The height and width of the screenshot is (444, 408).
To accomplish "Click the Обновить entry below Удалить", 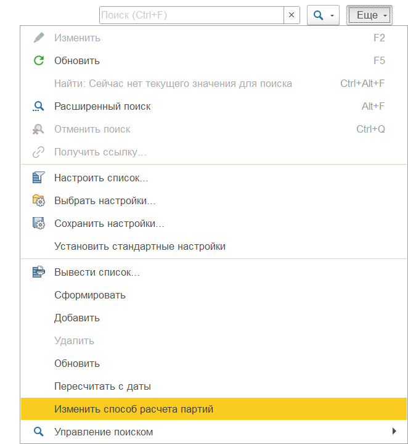I will (77, 363).
